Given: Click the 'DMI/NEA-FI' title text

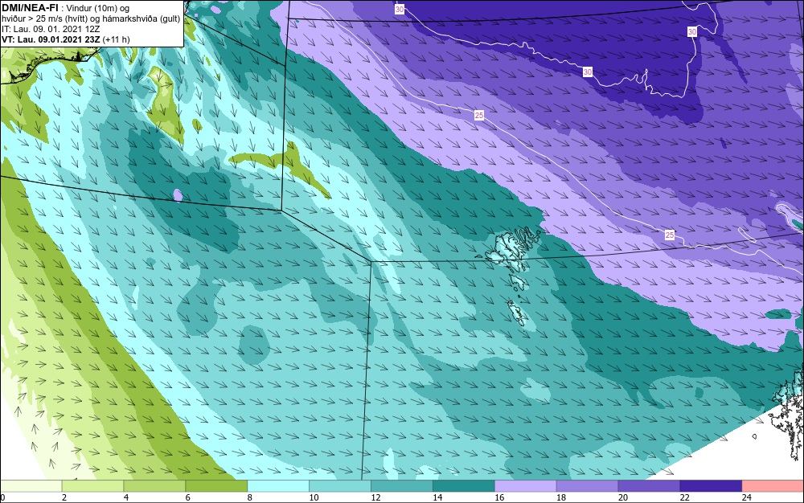Looking at the screenshot, I should click(x=30, y=8).
